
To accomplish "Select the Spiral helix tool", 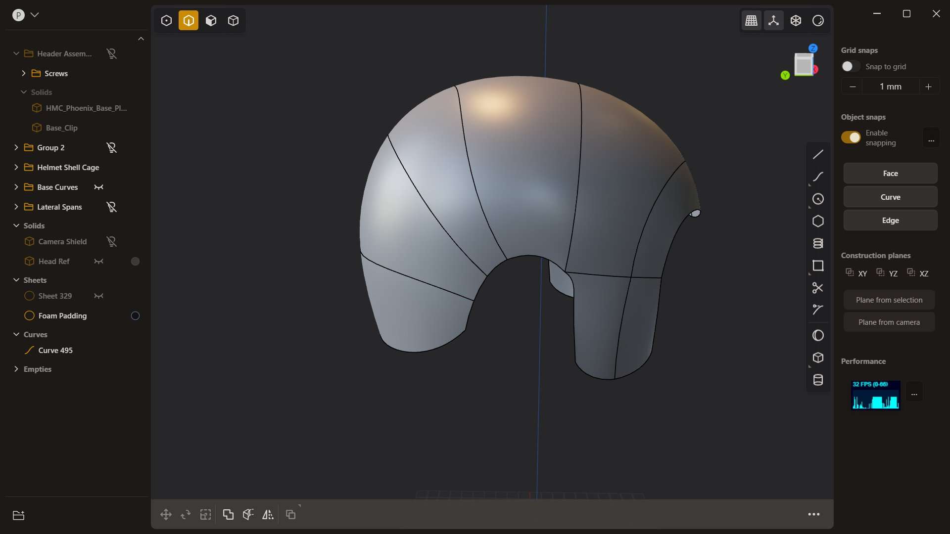I will [x=818, y=243].
